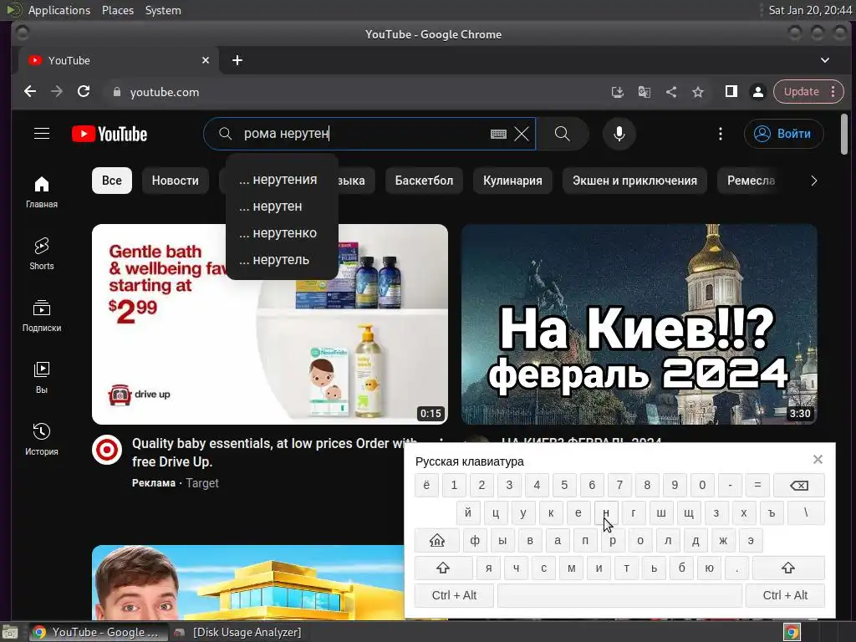Select the Новости filter chip

176,181
